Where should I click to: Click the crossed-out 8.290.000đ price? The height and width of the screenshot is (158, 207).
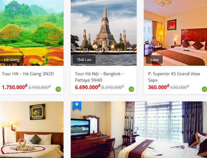point(113,87)
